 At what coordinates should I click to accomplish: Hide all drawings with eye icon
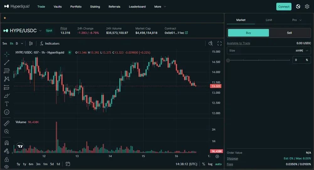coord(7,167)
